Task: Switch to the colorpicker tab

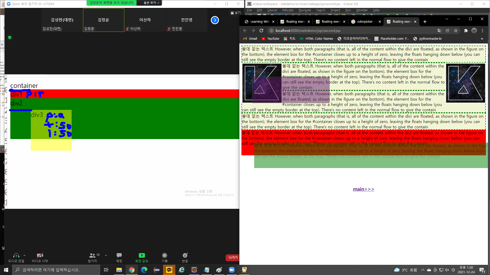Action: (364, 22)
